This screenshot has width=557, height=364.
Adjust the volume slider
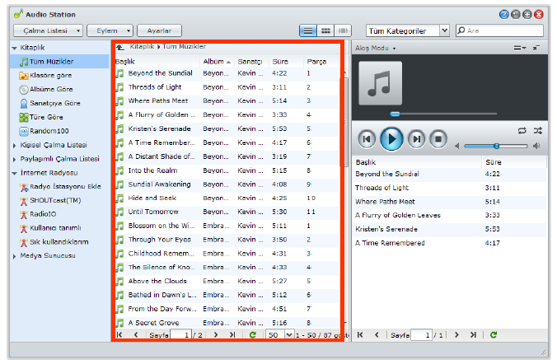click(497, 146)
